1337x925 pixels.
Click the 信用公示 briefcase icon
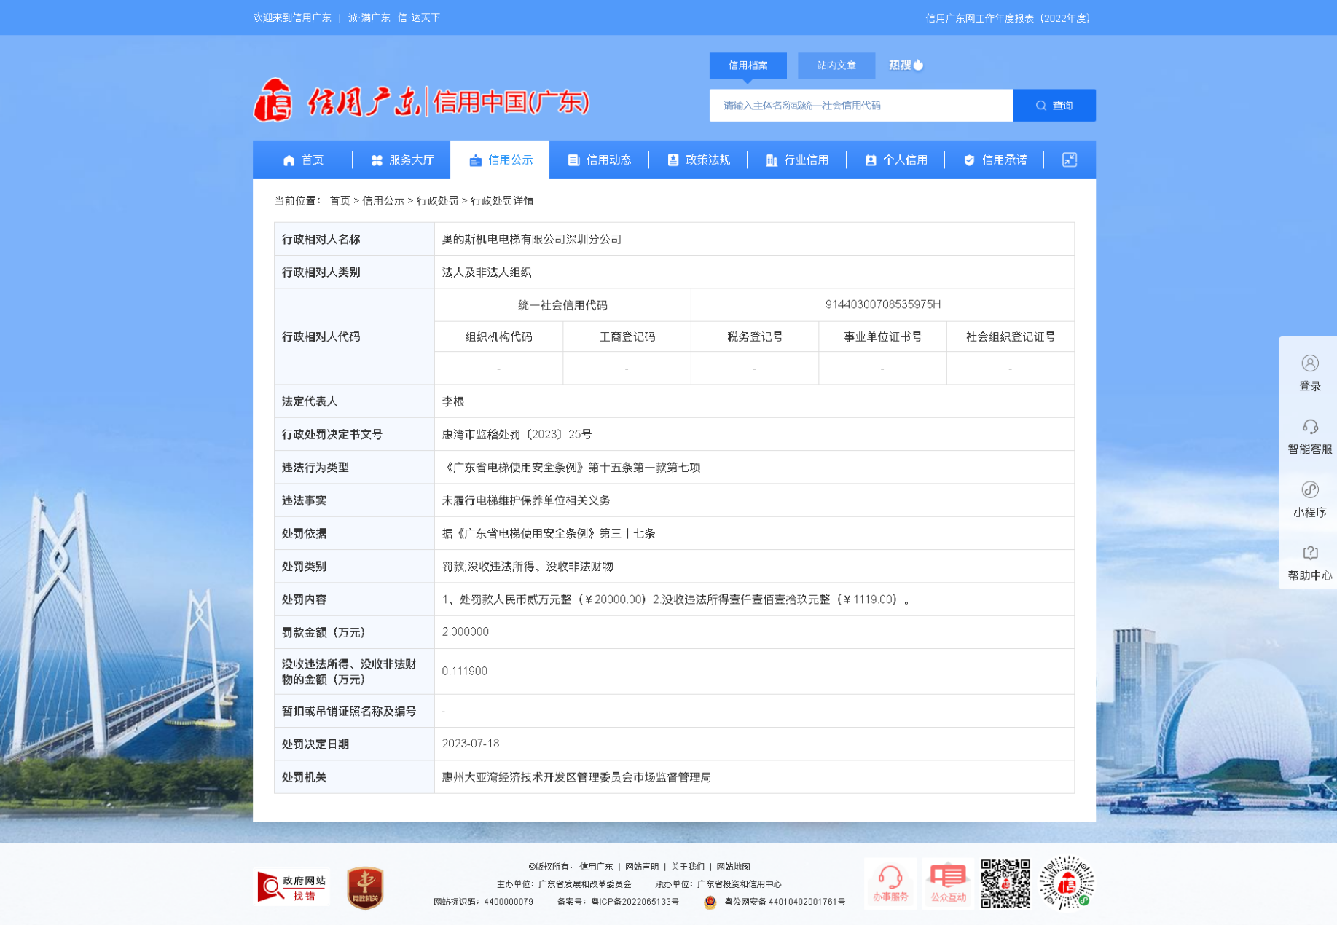476,160
